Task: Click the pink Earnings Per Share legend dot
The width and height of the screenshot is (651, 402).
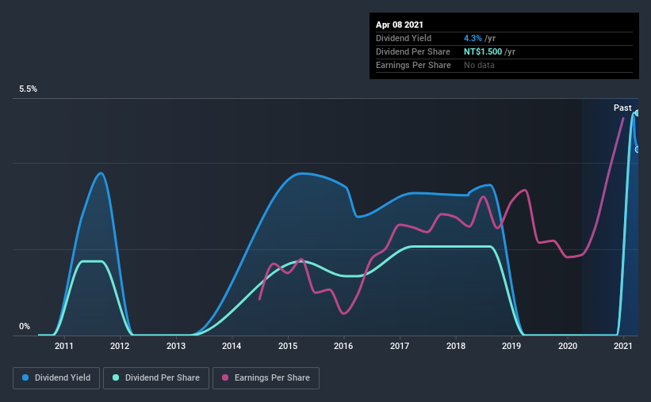Action: click(x=225, y=377)
